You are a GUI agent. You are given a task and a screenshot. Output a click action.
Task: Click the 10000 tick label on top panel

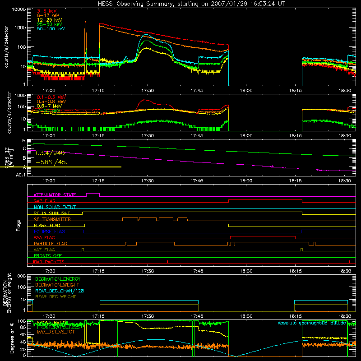coord(19,9)
